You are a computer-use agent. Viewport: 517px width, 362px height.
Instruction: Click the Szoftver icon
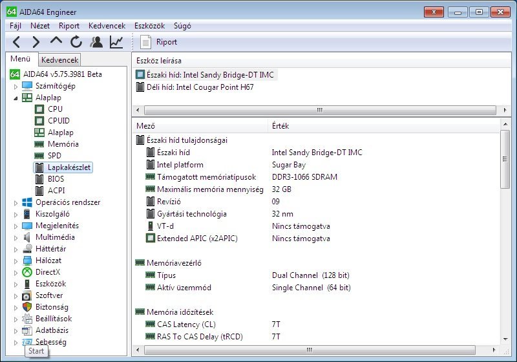point(27,295)
